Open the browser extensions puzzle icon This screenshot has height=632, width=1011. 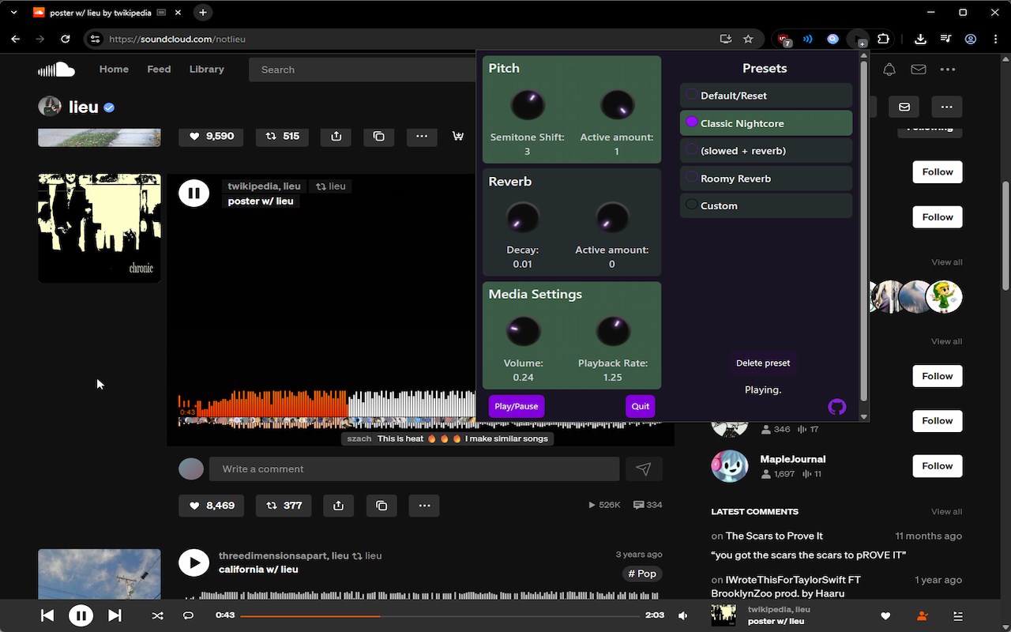click(883, 39)
